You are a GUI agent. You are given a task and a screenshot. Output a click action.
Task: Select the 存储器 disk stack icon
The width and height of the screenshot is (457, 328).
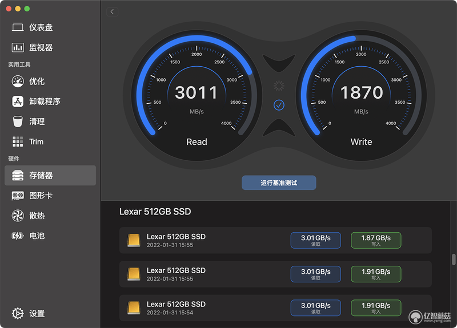[x=18, y=175]
